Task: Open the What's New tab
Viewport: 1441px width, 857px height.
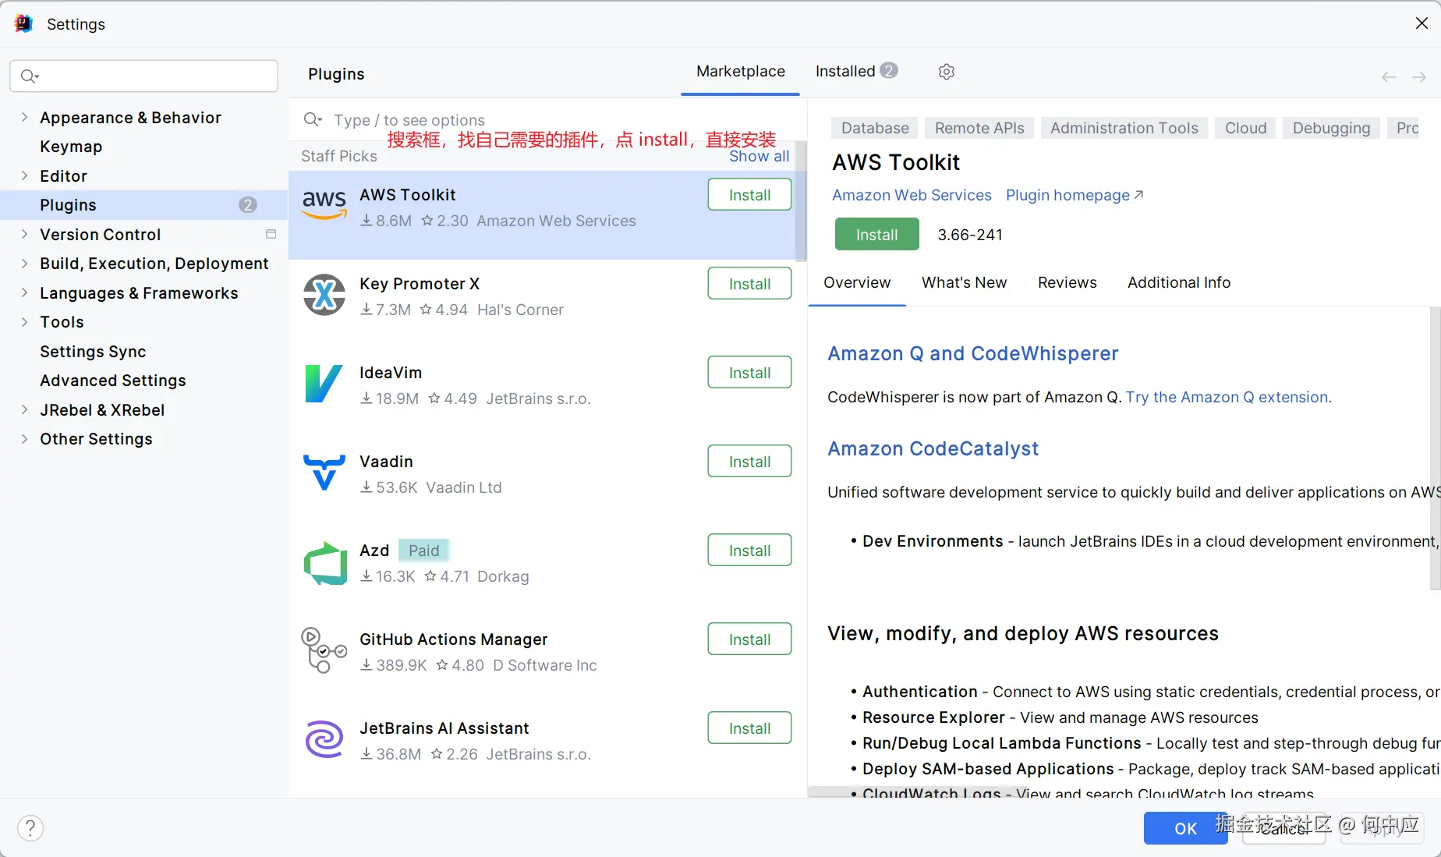Action: (x=964, y=282)
